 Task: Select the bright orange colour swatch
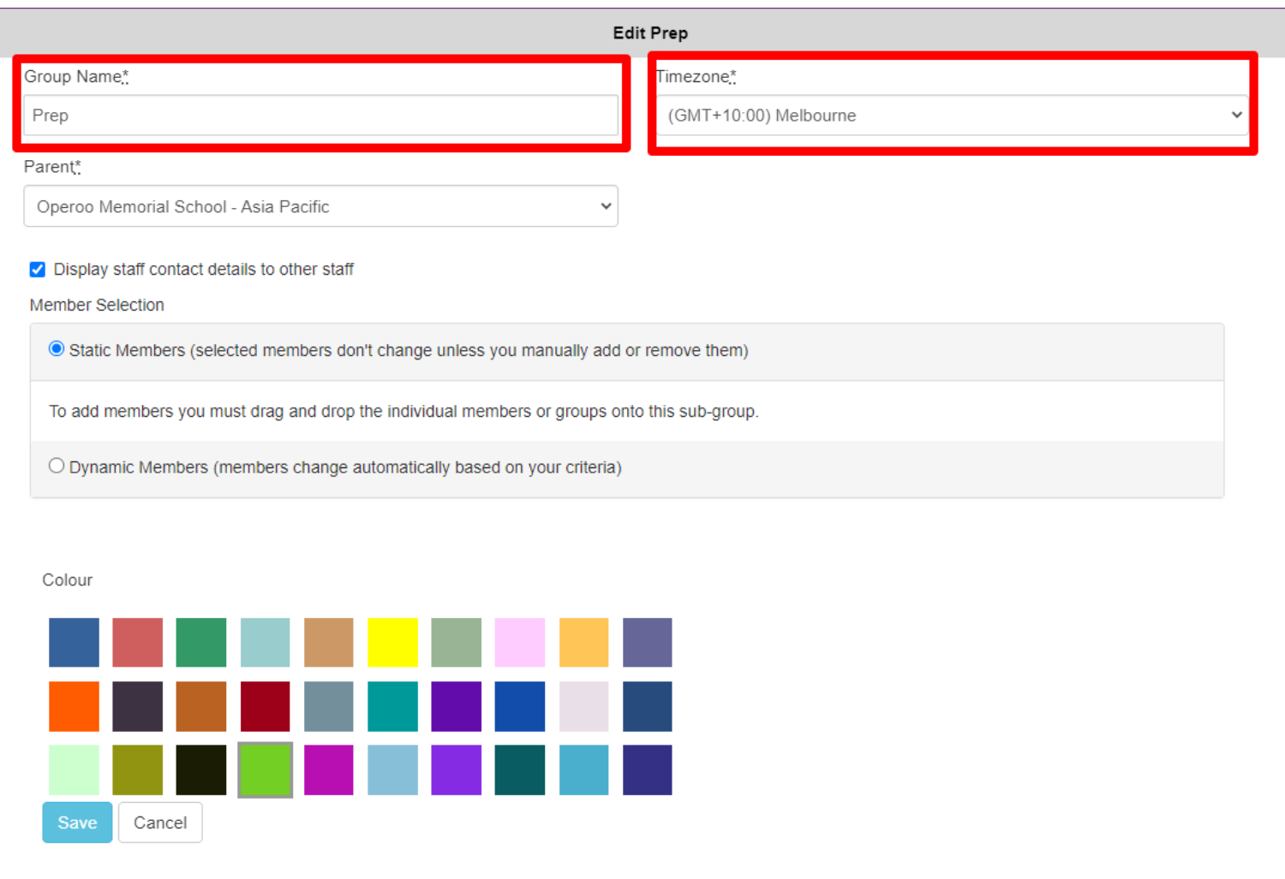click(74, 706)
